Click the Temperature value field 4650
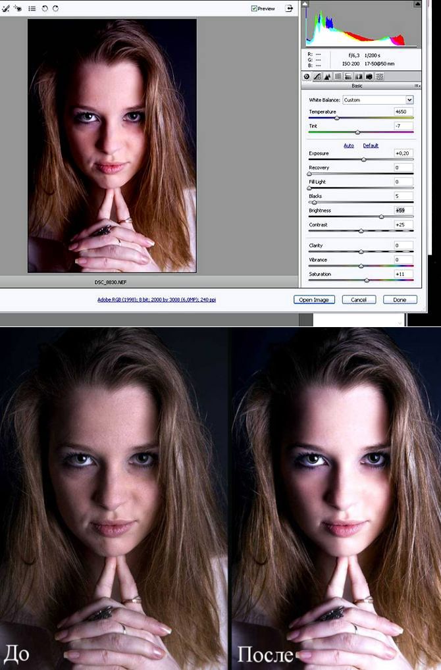The width and height of the screenshot is (441, 670). point(403,111)
